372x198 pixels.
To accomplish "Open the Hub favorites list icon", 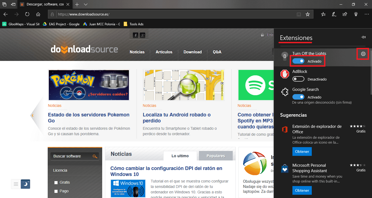I will tap(323, 14).
